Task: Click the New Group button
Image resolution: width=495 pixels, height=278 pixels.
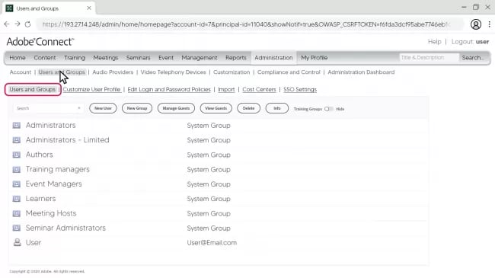Action: coord(136,108)
